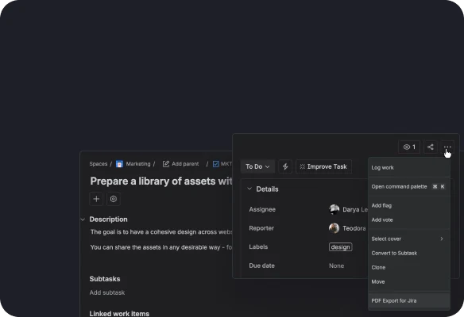Click the task title heading

[x=161, y=181]
